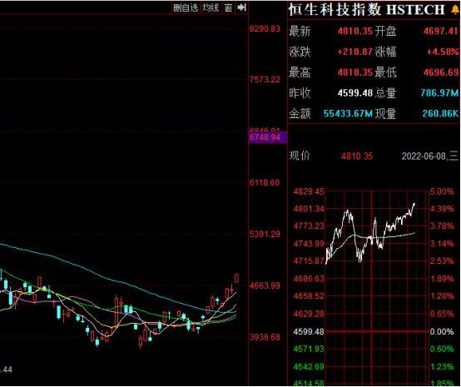Select the 恒生科技指数 HSTECH title
Viewport: 461px width, 387px height.
pos(366,10)
